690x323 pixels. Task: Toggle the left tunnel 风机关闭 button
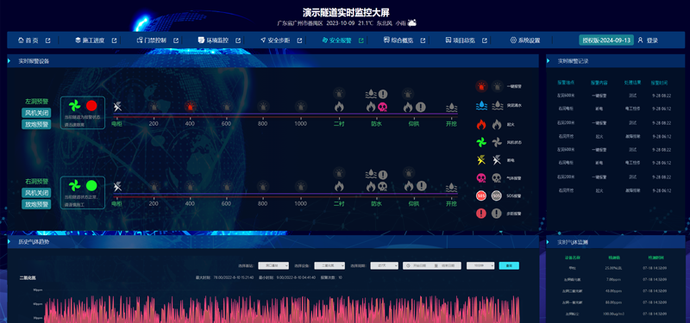(x=36, y=113)
